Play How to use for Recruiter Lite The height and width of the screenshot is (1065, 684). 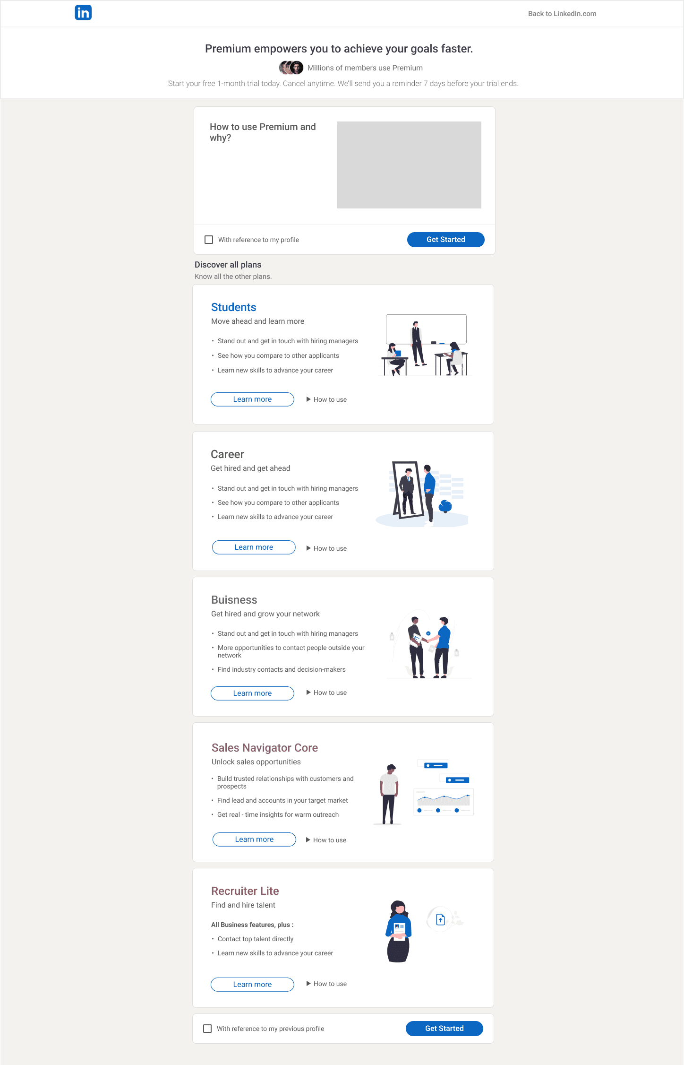[326, 984]
